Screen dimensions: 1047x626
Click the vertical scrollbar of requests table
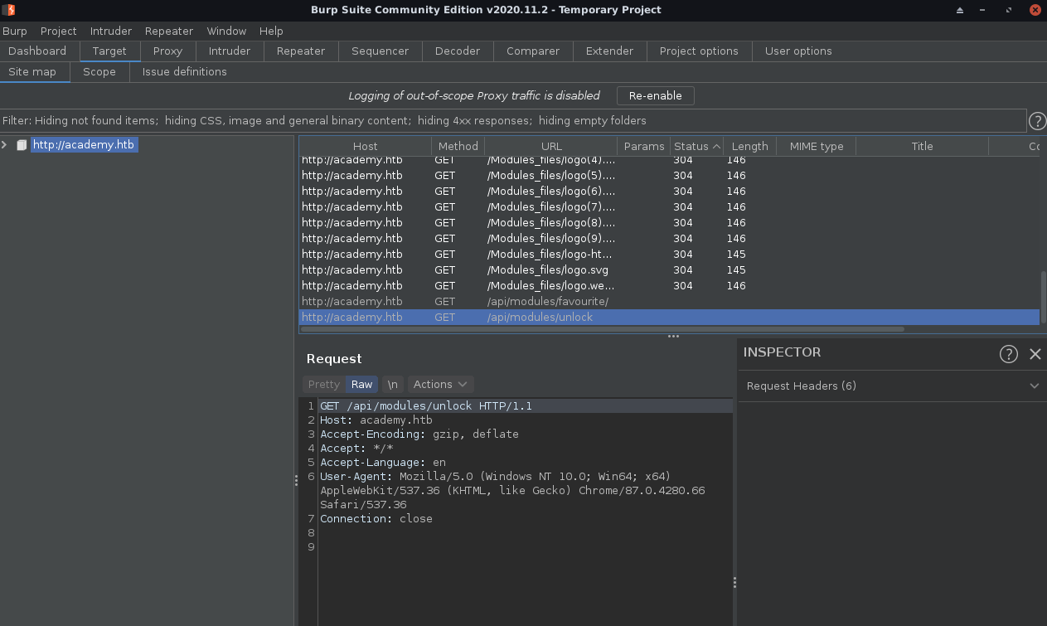coord(1044,297)
